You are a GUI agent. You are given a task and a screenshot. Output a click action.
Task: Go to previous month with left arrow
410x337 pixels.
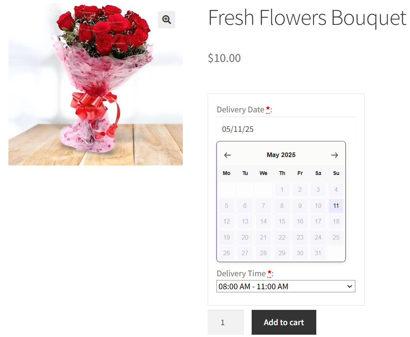pyautogui.click(x=228, y=155)
